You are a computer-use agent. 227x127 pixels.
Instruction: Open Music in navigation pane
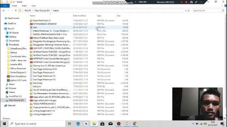(12, 84)
